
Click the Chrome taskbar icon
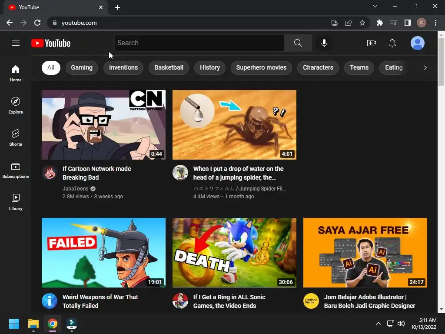(x=53, y=324)
